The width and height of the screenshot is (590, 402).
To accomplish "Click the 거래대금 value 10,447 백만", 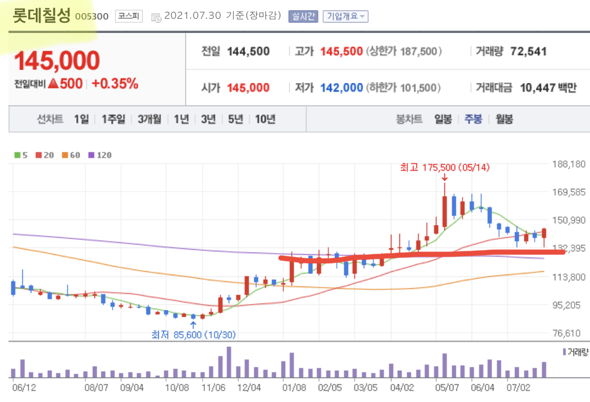I will click(x=548, y=88).
